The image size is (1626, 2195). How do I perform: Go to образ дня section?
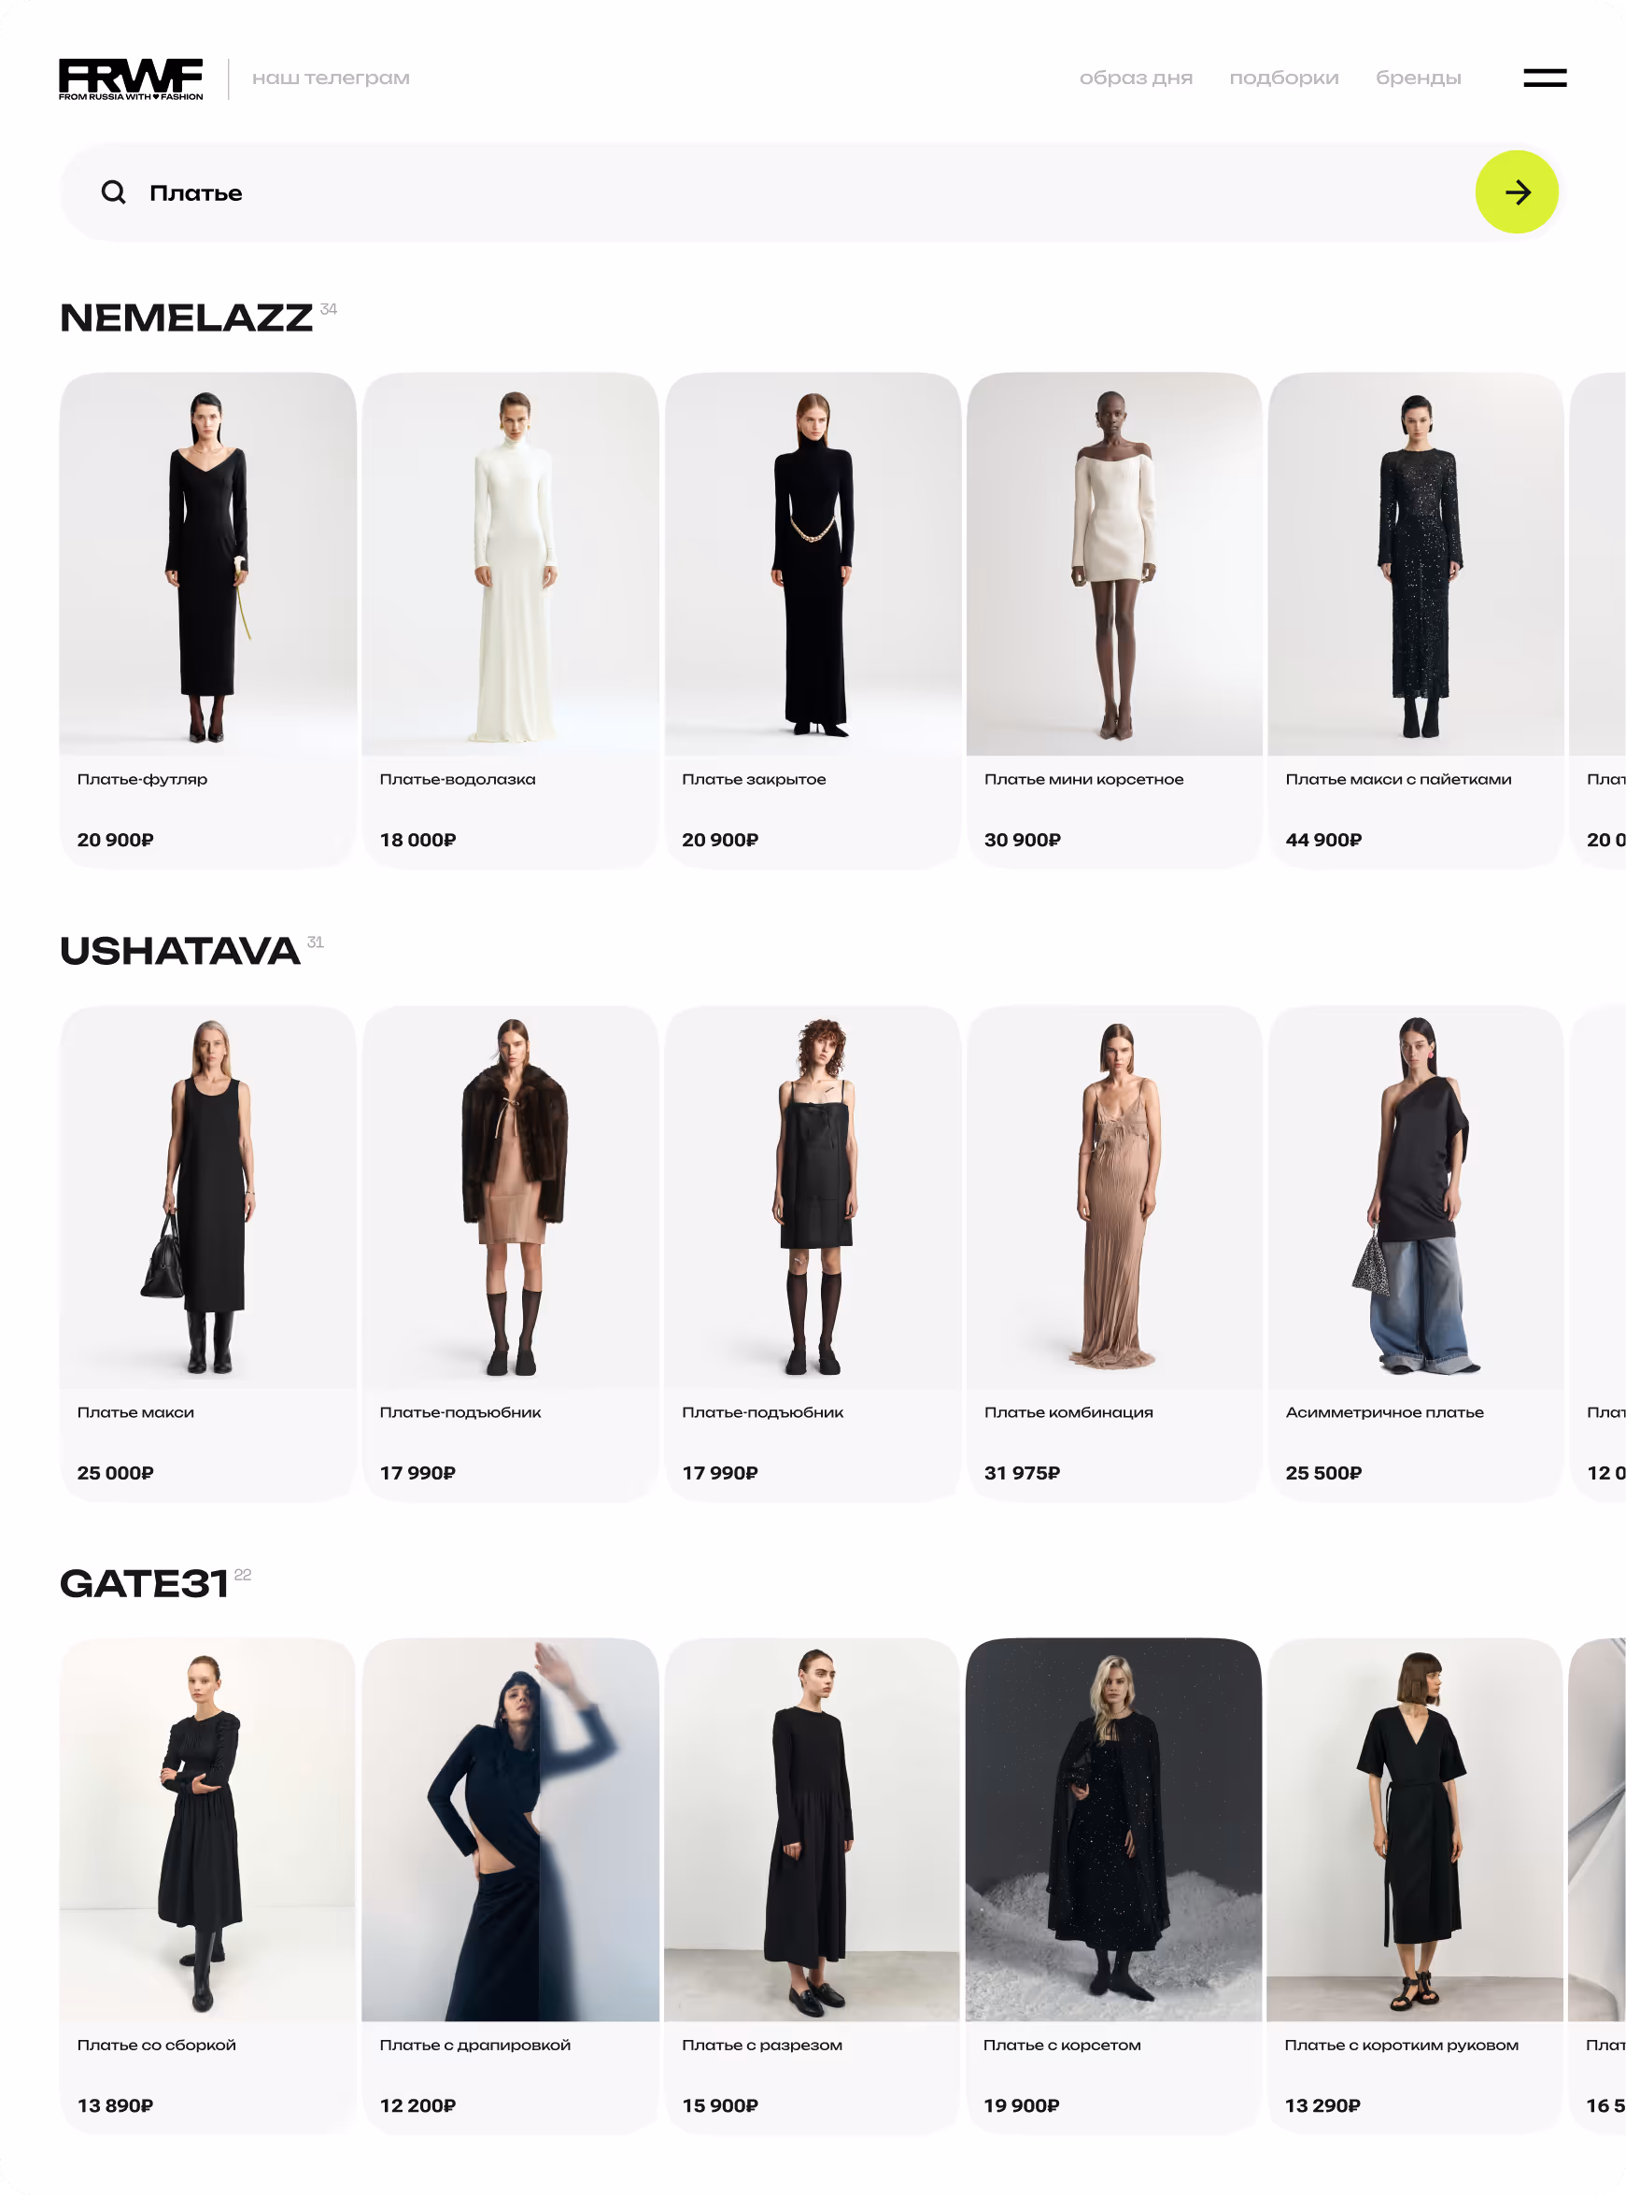1136,78
